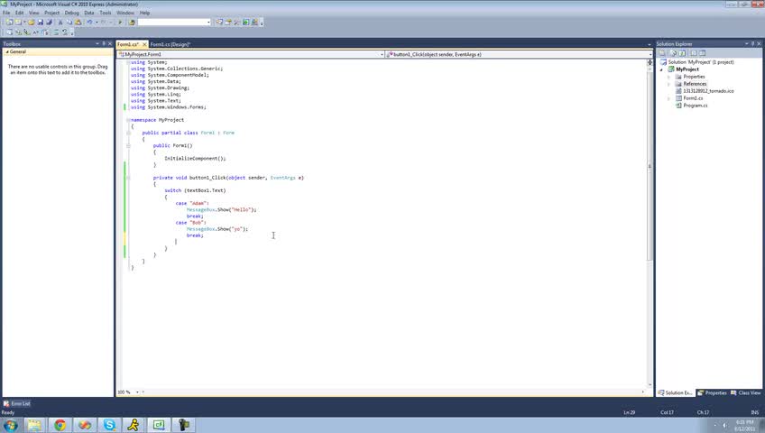Viewport: 765px width, 433px height.
Task: Open the Solution Explorer window position dropdown
Action: pyautogui.click(x=746, y=44)
